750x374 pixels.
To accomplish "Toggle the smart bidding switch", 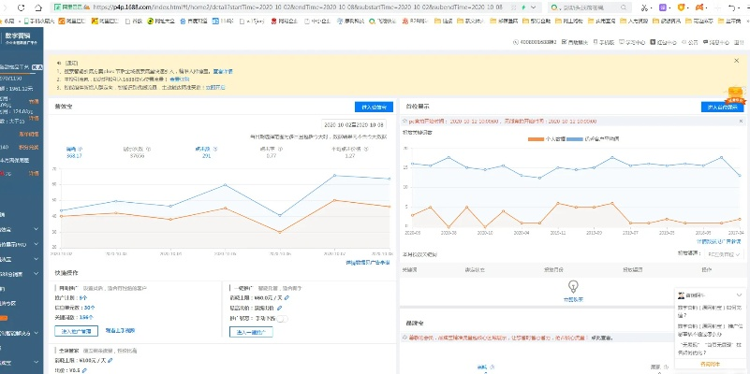I will (x=280, y=319).
